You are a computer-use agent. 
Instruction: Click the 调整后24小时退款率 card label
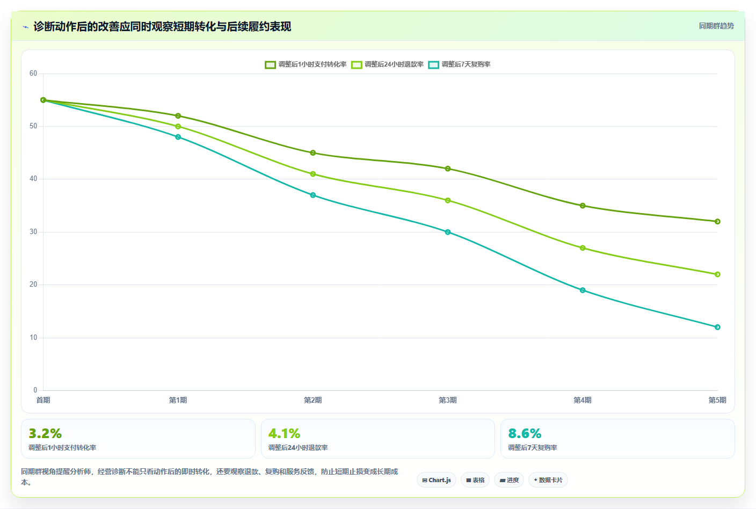pyautogui.click(x=298, y=448)
